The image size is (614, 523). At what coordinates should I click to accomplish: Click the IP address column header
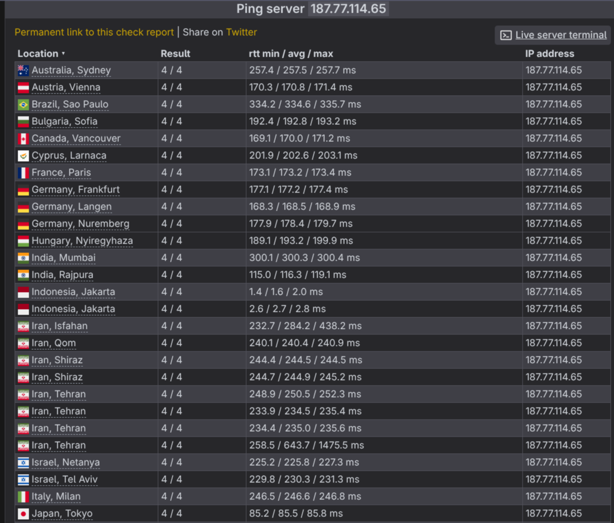click(550, 53)
